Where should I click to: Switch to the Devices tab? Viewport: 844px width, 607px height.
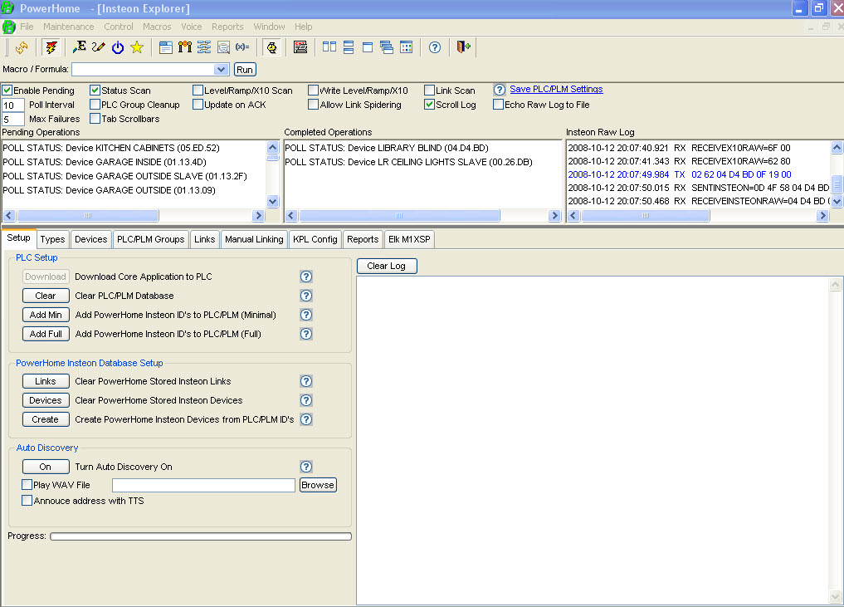click(x=91, y=239)
